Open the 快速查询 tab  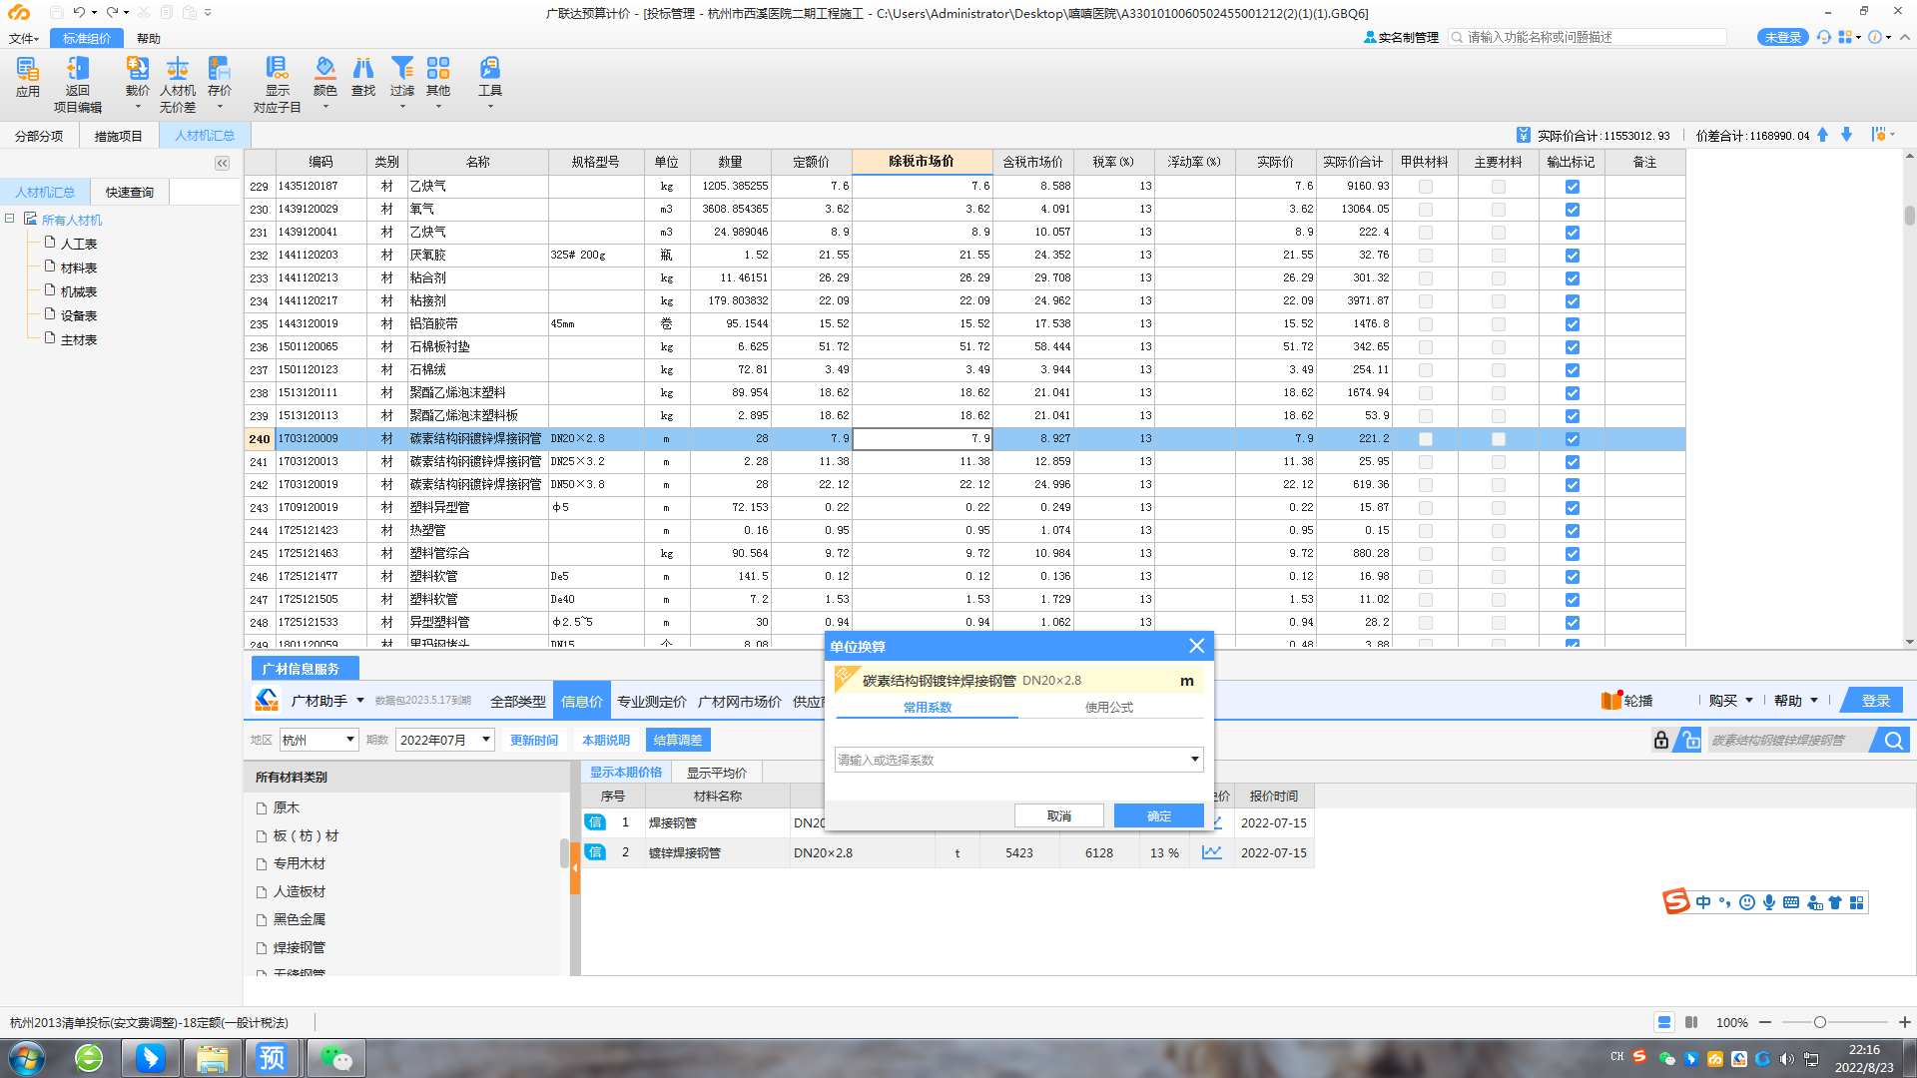click(130, 192)
